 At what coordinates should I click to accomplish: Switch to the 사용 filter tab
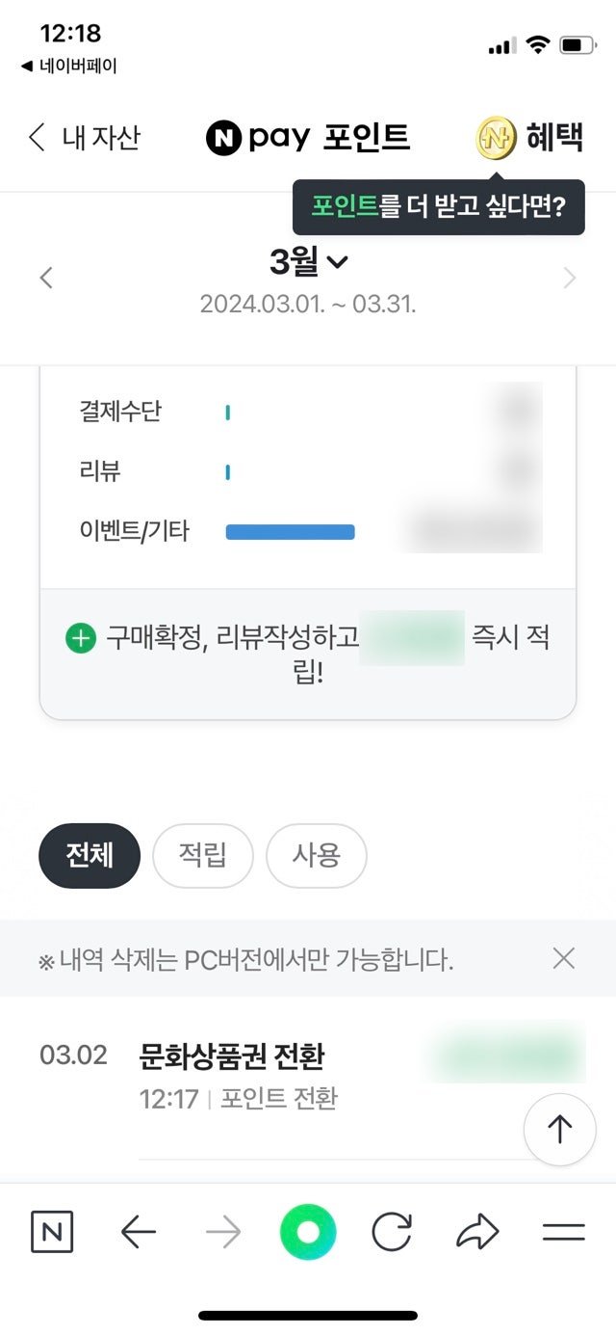[316, 855]
